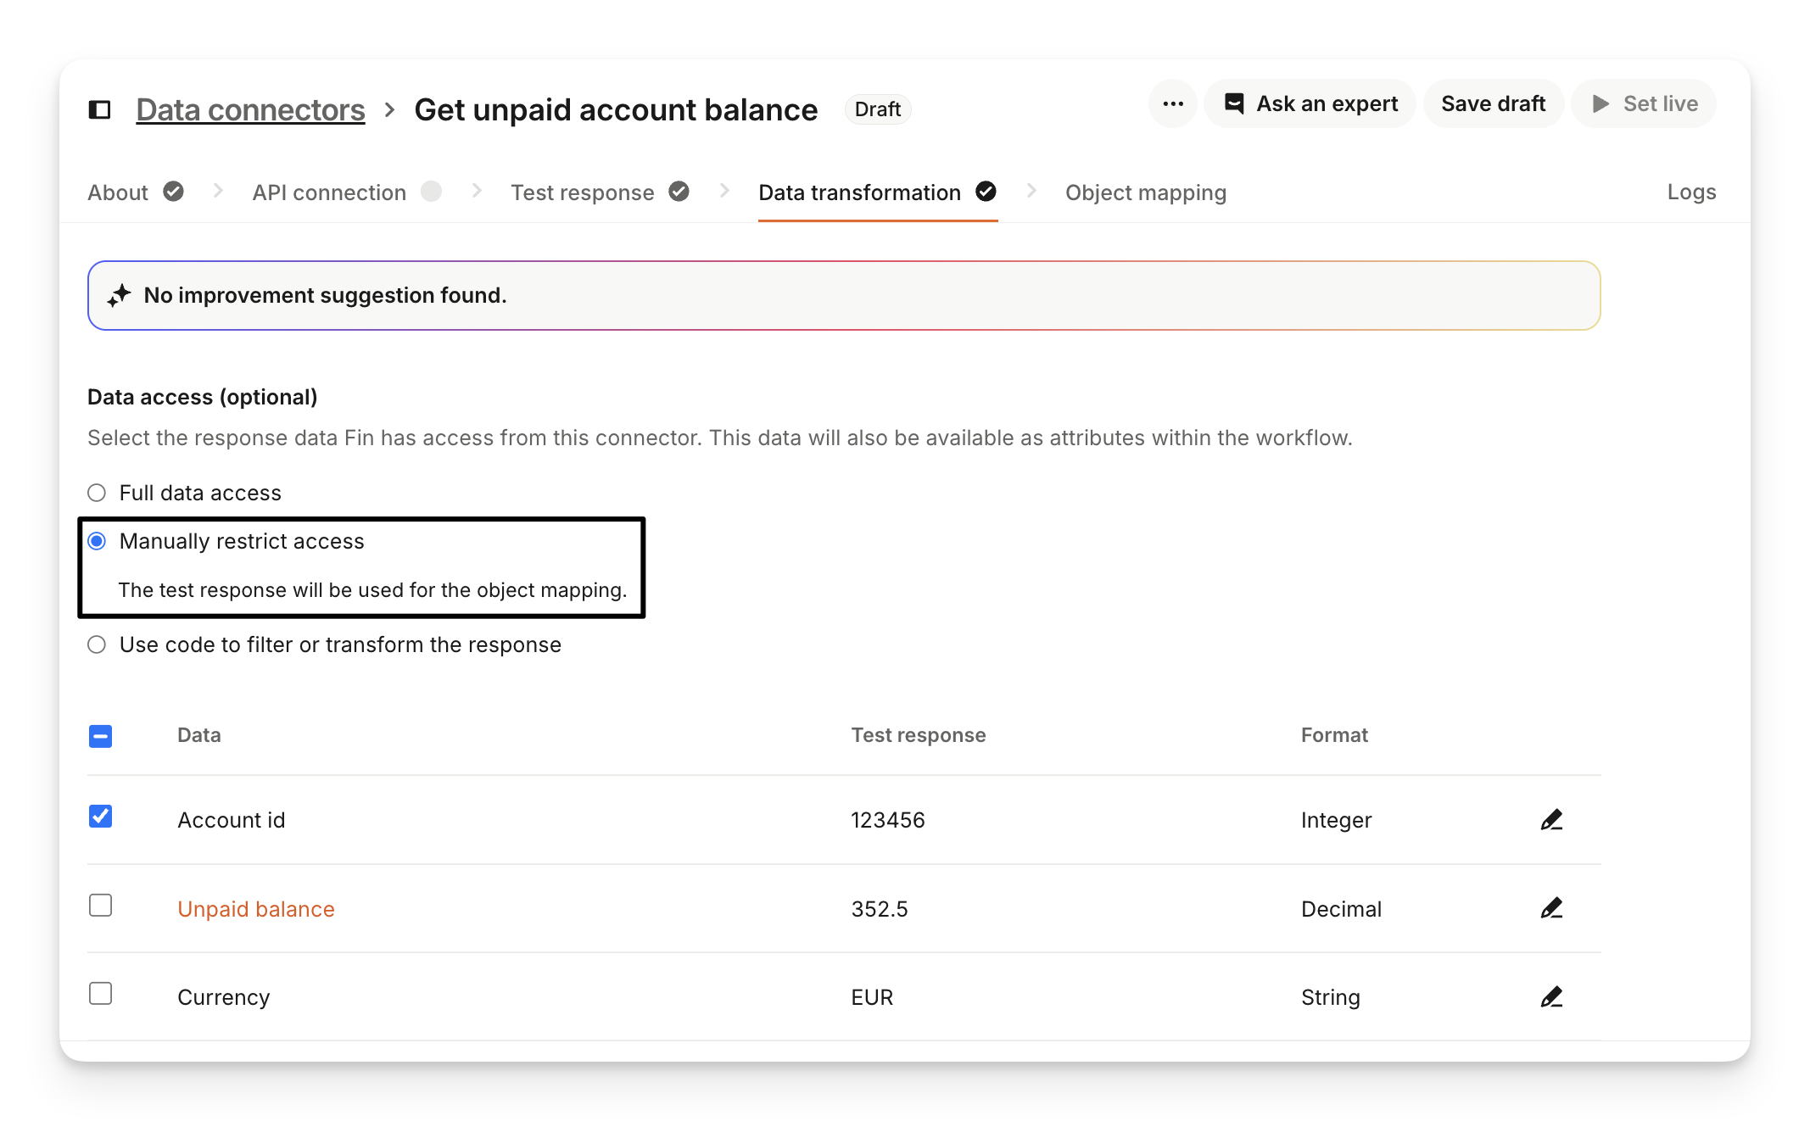Select Use code to filter radio option
This screenshot has width=1810, height=1121.
(x=97, y=644)
